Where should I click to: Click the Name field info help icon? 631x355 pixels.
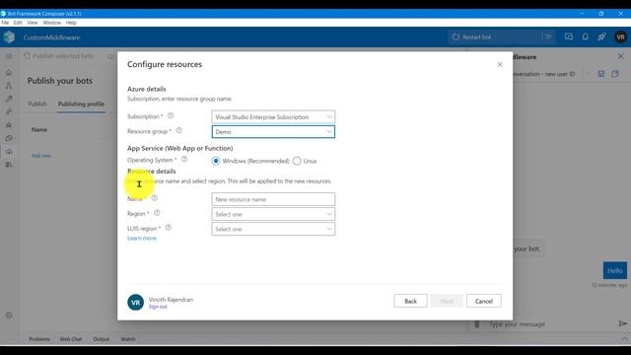[x=155, y=198]
